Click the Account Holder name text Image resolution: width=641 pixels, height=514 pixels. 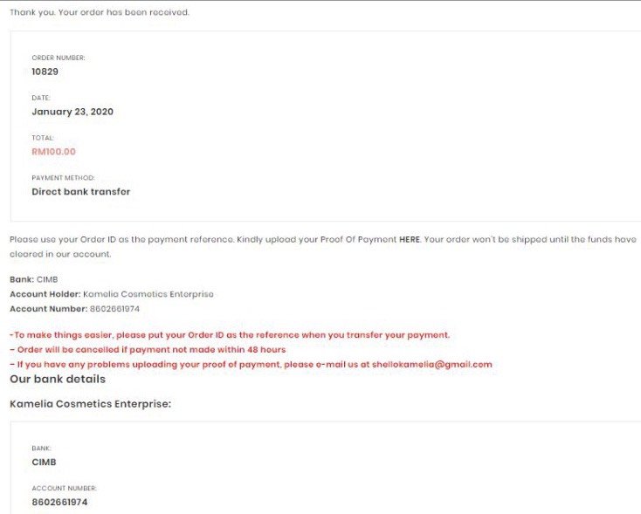[148, 294]
